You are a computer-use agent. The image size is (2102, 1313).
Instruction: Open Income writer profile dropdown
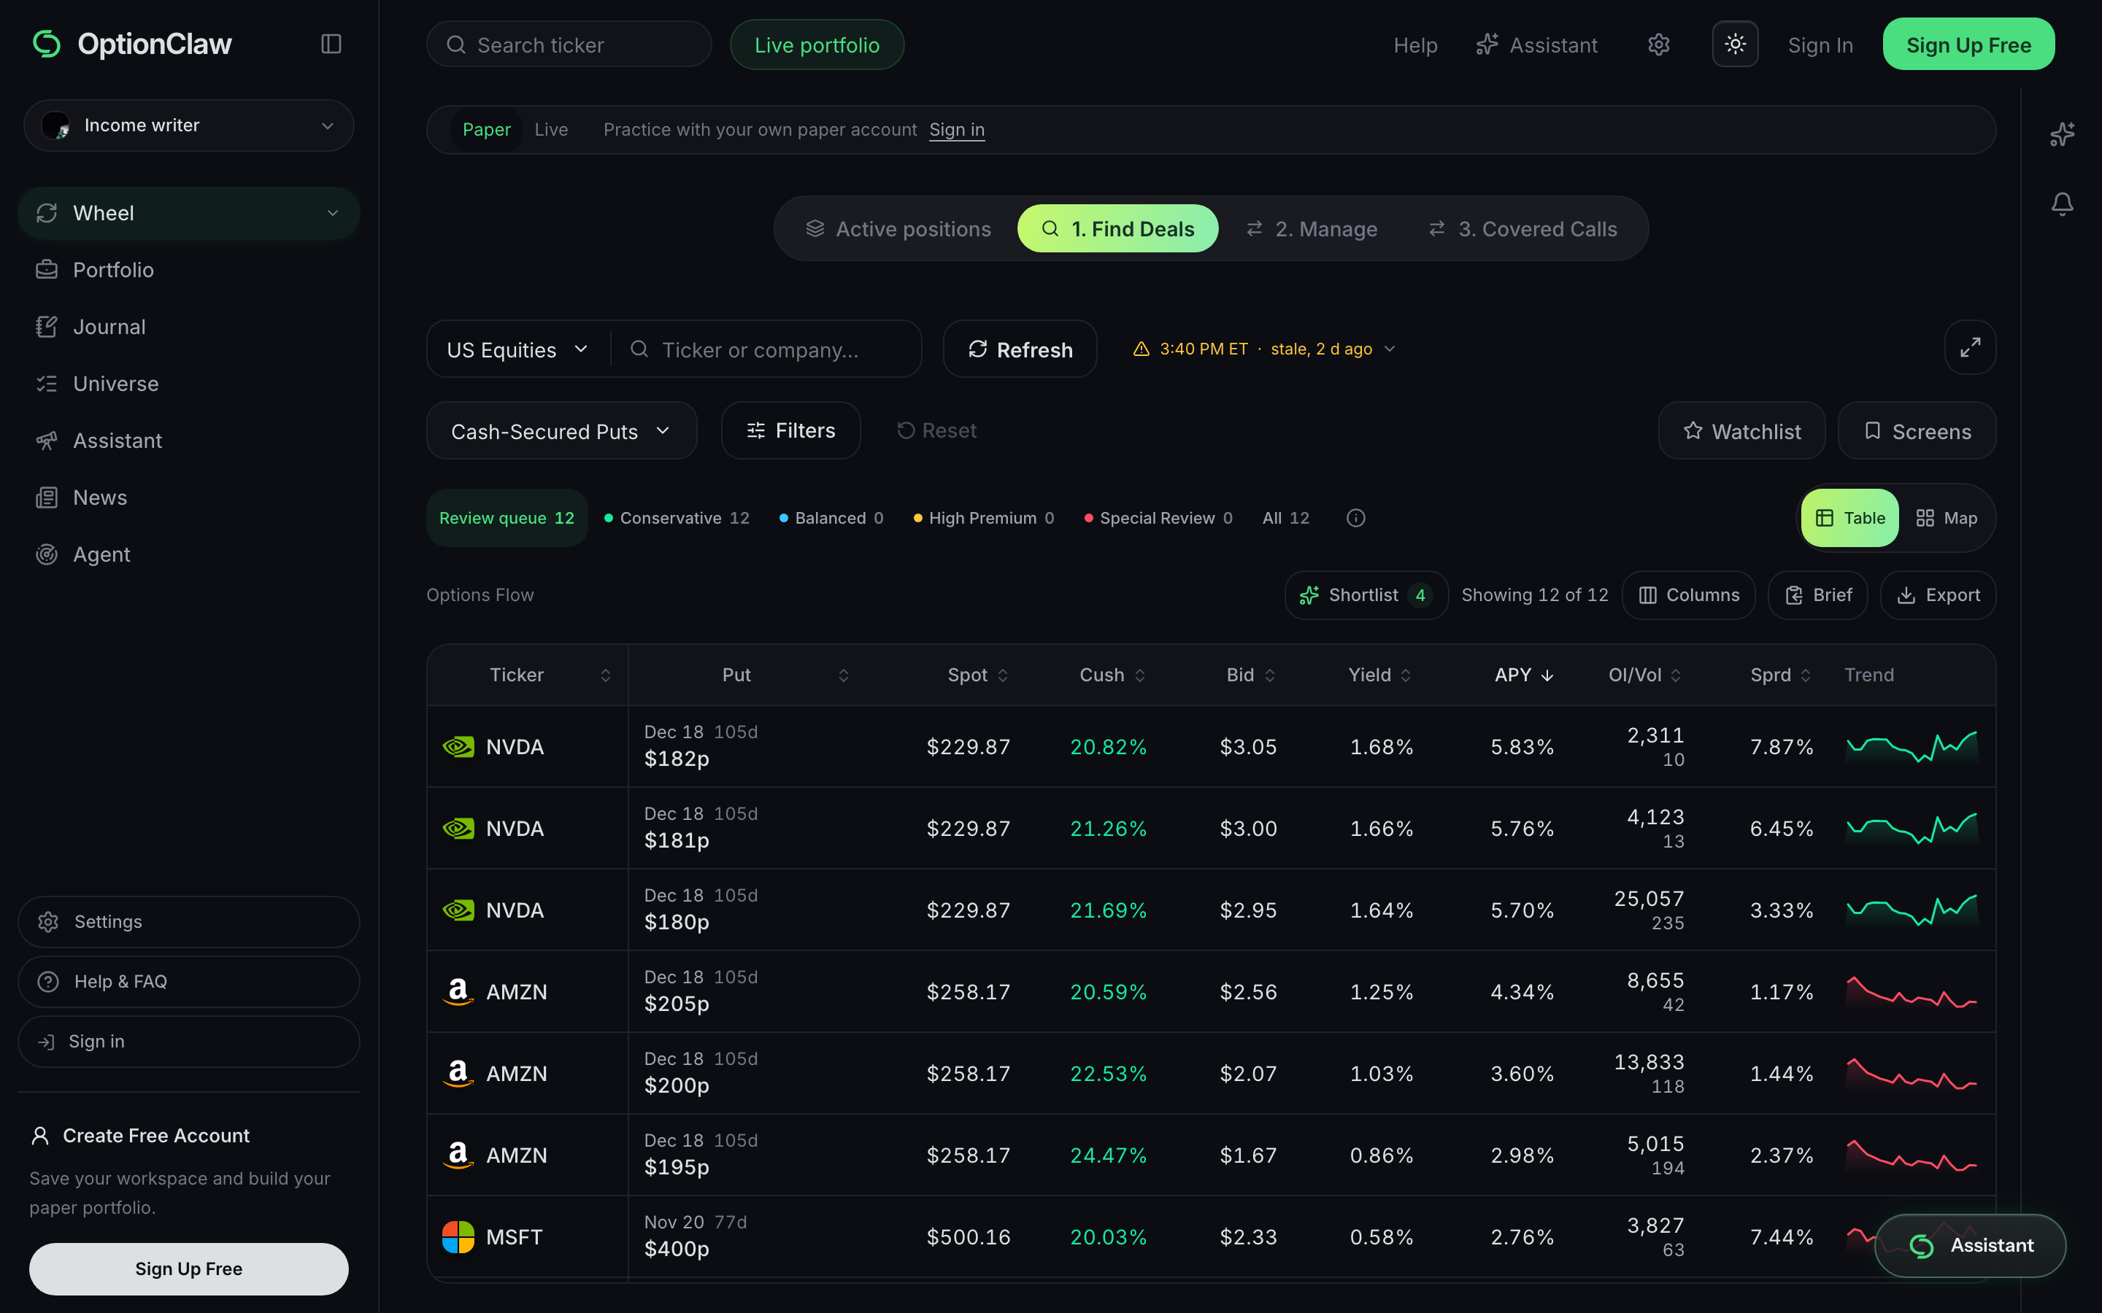click(x=188, y=125)
